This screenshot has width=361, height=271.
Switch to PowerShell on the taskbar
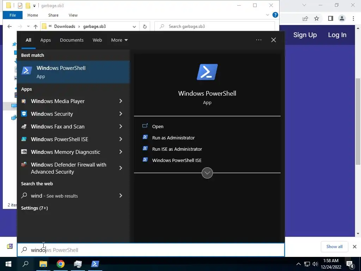95,264
